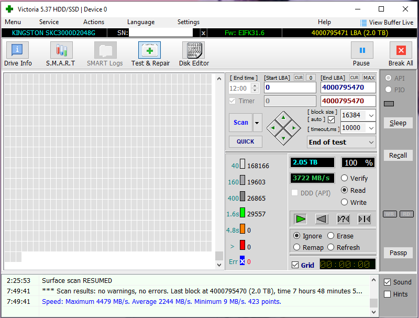Click the orange 4.8s block swatch

[242, 229]
